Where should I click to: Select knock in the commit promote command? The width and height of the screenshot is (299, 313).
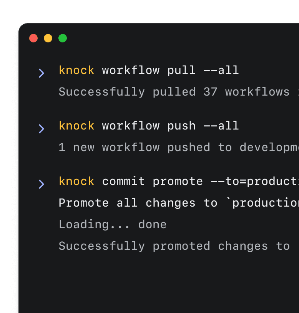76,181
